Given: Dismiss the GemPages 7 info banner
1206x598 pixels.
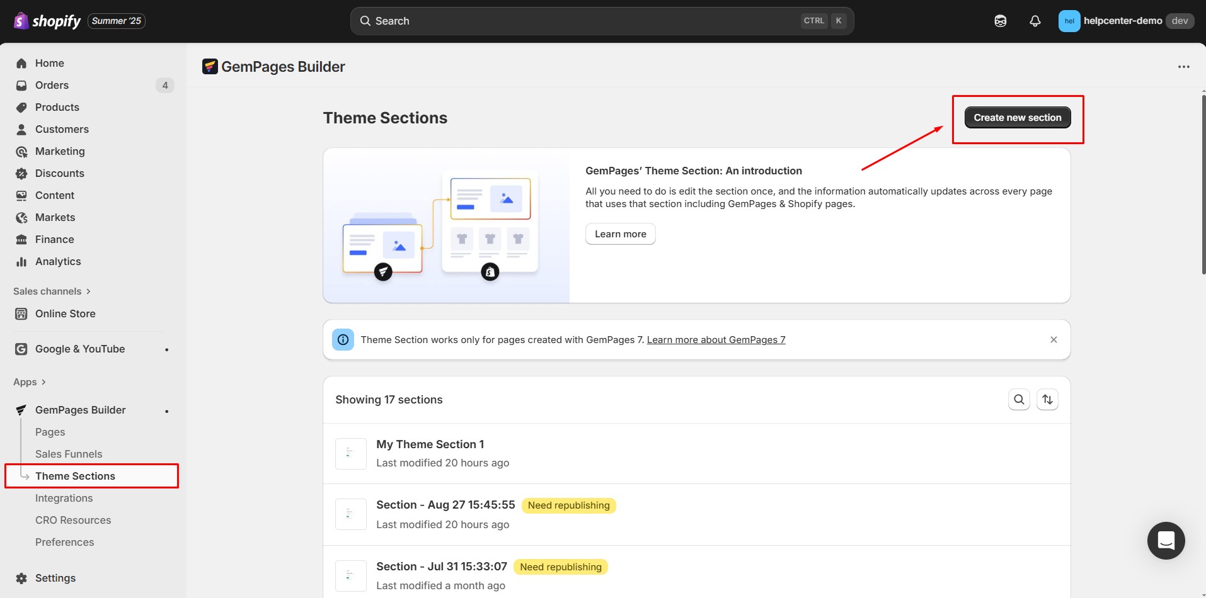Looking at the screenshot, I should (1054, 339).
